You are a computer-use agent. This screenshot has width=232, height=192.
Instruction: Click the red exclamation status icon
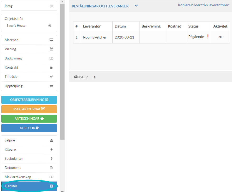tap(208, 37)
